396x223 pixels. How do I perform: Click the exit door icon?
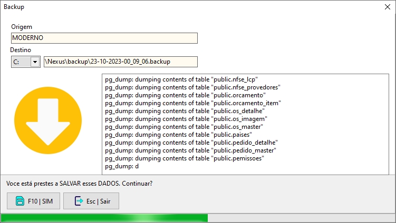point(79,201)
